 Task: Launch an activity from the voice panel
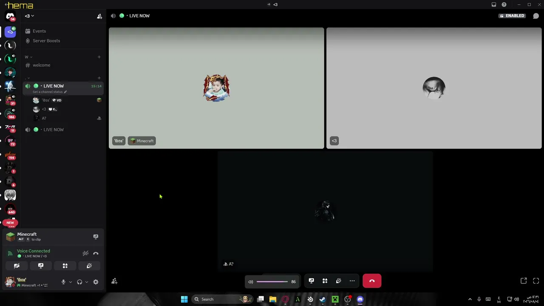(65, 266)
